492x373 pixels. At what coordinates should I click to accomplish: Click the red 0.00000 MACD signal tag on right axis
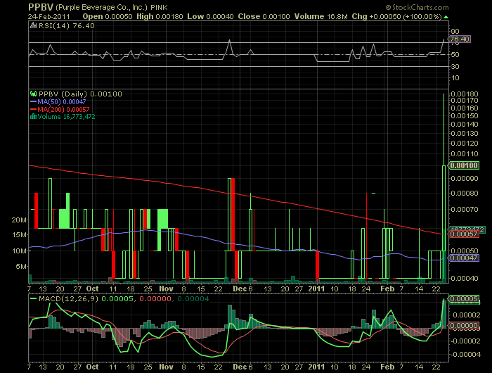(x=464, y=326)
